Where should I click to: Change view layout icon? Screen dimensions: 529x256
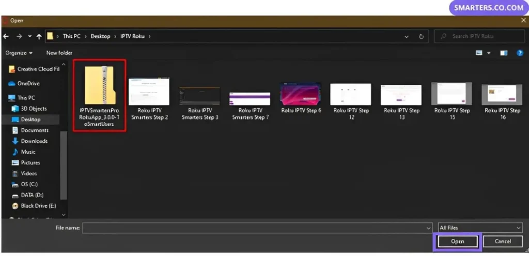click(x=479, y=53)
